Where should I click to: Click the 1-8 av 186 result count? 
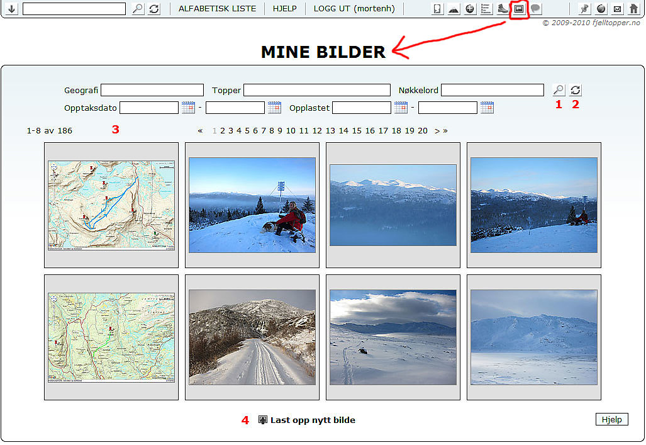[50, 131]
